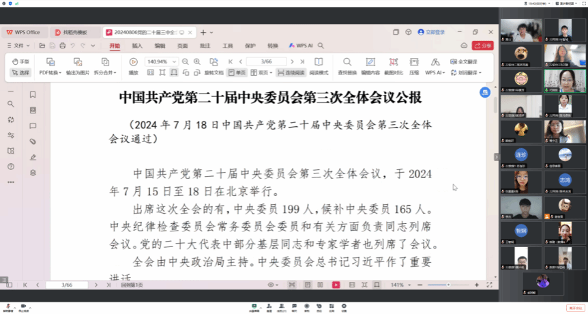
Task: Select the 手型 hand tool
Action: point(21,61)
